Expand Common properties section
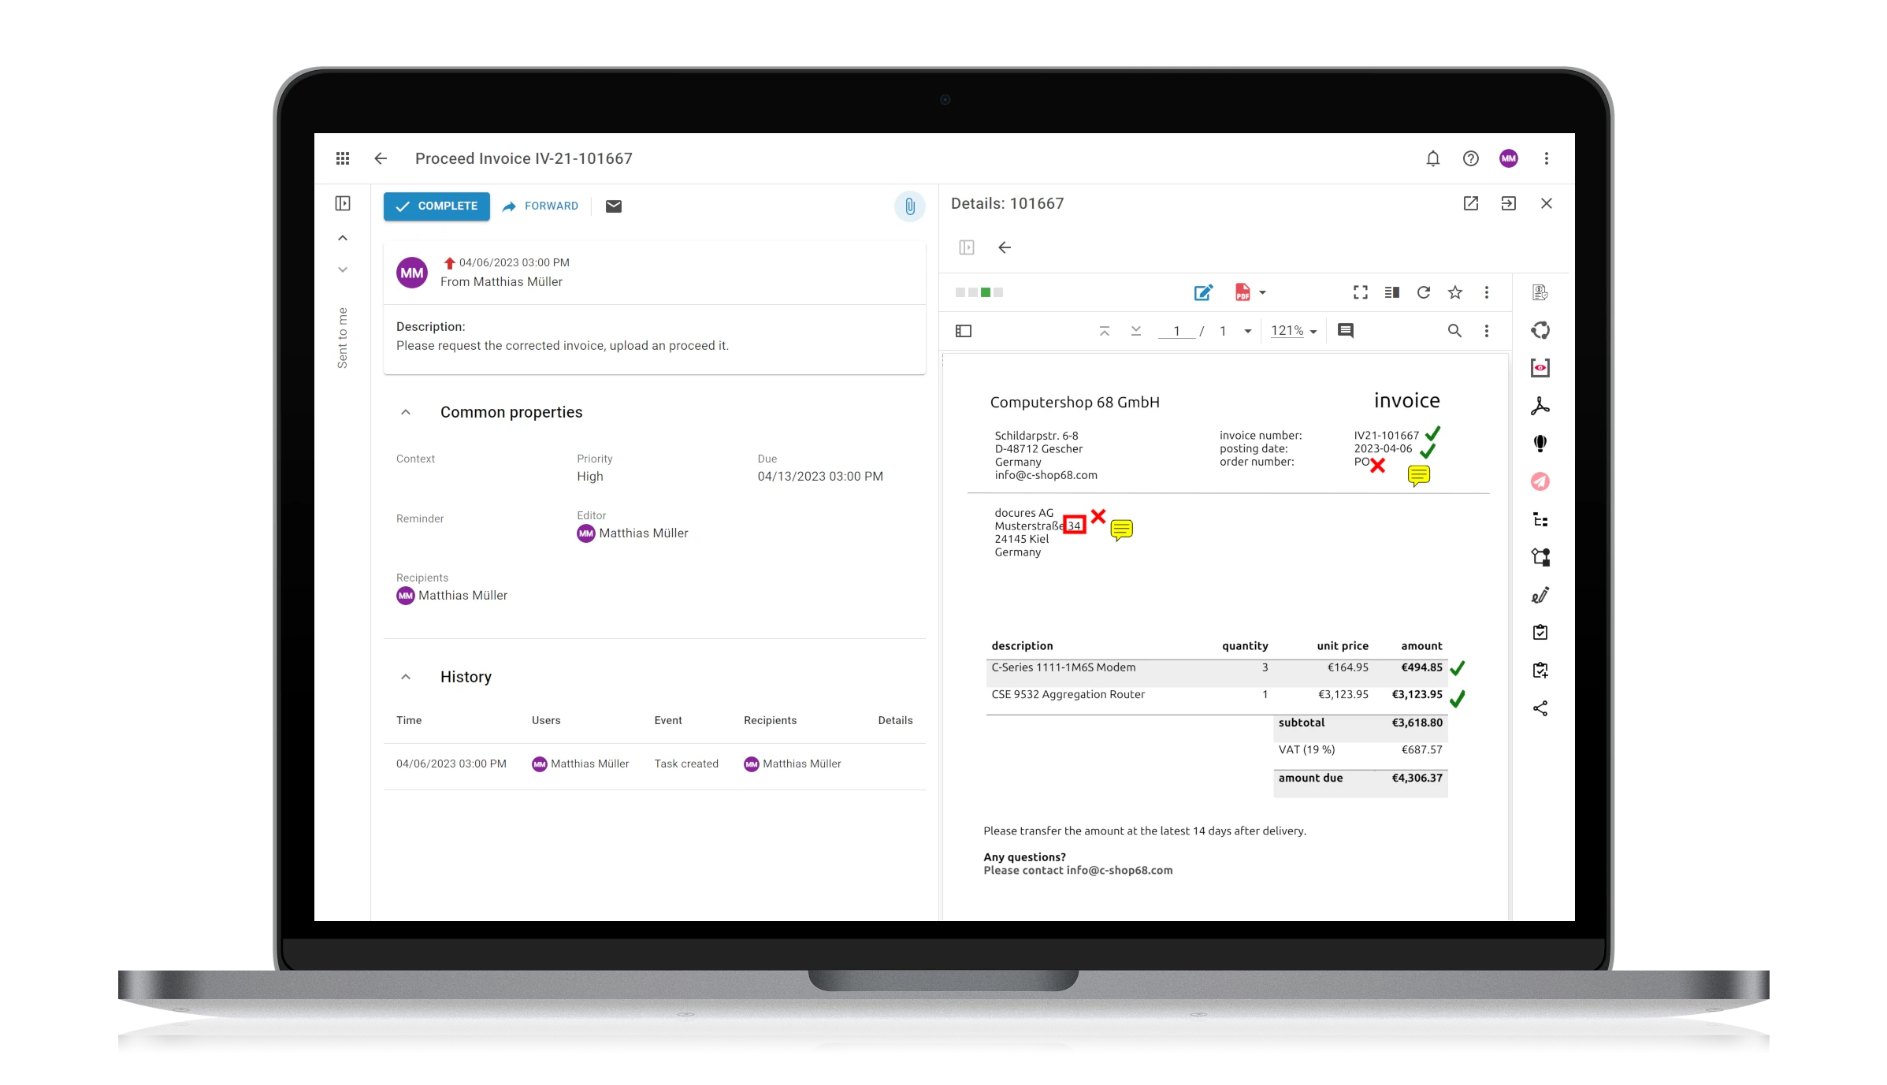Viewport: 1887px width, 1085px height. [x=407, y=412]
